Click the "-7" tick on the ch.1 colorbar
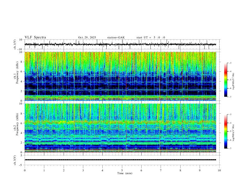The image size is (247, 191). click(230, 97)
